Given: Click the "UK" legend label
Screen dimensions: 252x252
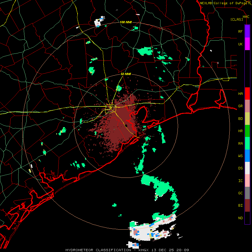Looking at the screenshot, I should pos(240,44).
